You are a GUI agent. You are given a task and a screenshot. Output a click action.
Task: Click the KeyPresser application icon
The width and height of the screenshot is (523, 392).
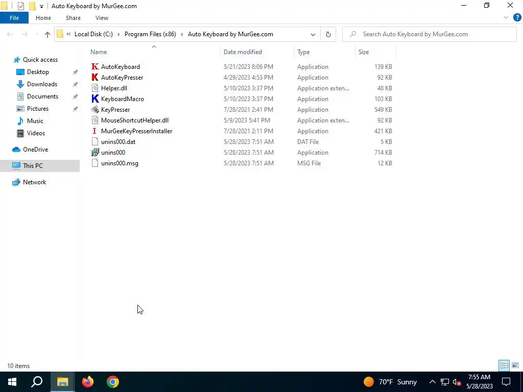[x=95, y=109]
